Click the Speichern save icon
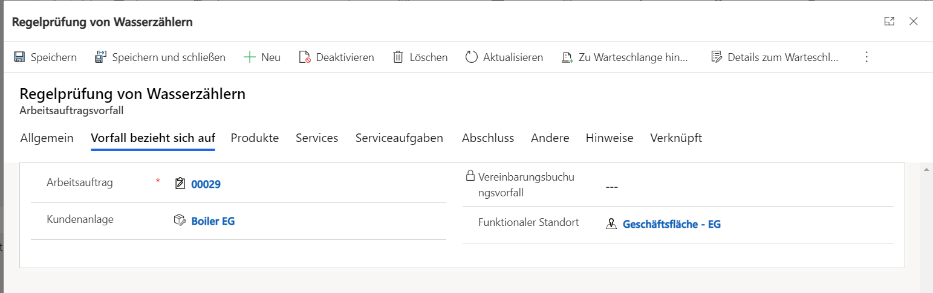 [x=19, y=57]
